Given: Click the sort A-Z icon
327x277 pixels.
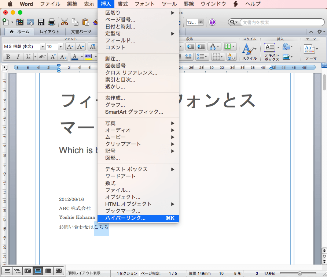Looking at the screenshot, I should (x=231, y=57).
